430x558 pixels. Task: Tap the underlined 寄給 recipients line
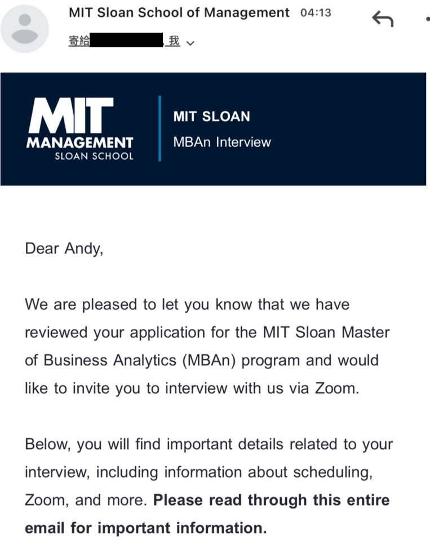(x=79, y=42)
